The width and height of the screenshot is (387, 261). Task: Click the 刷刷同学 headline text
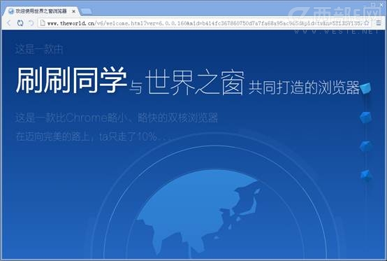click(x=71, y=80)
